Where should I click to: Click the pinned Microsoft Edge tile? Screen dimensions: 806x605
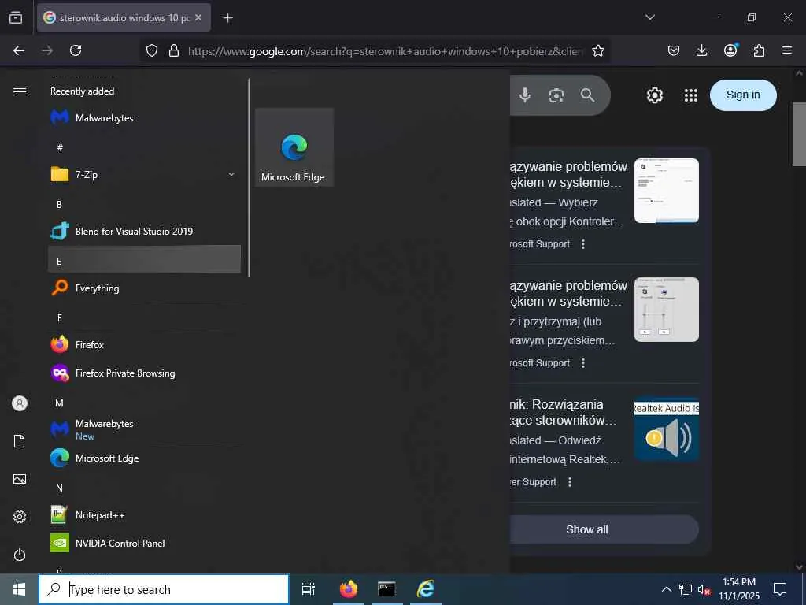(x=294, y=147)
